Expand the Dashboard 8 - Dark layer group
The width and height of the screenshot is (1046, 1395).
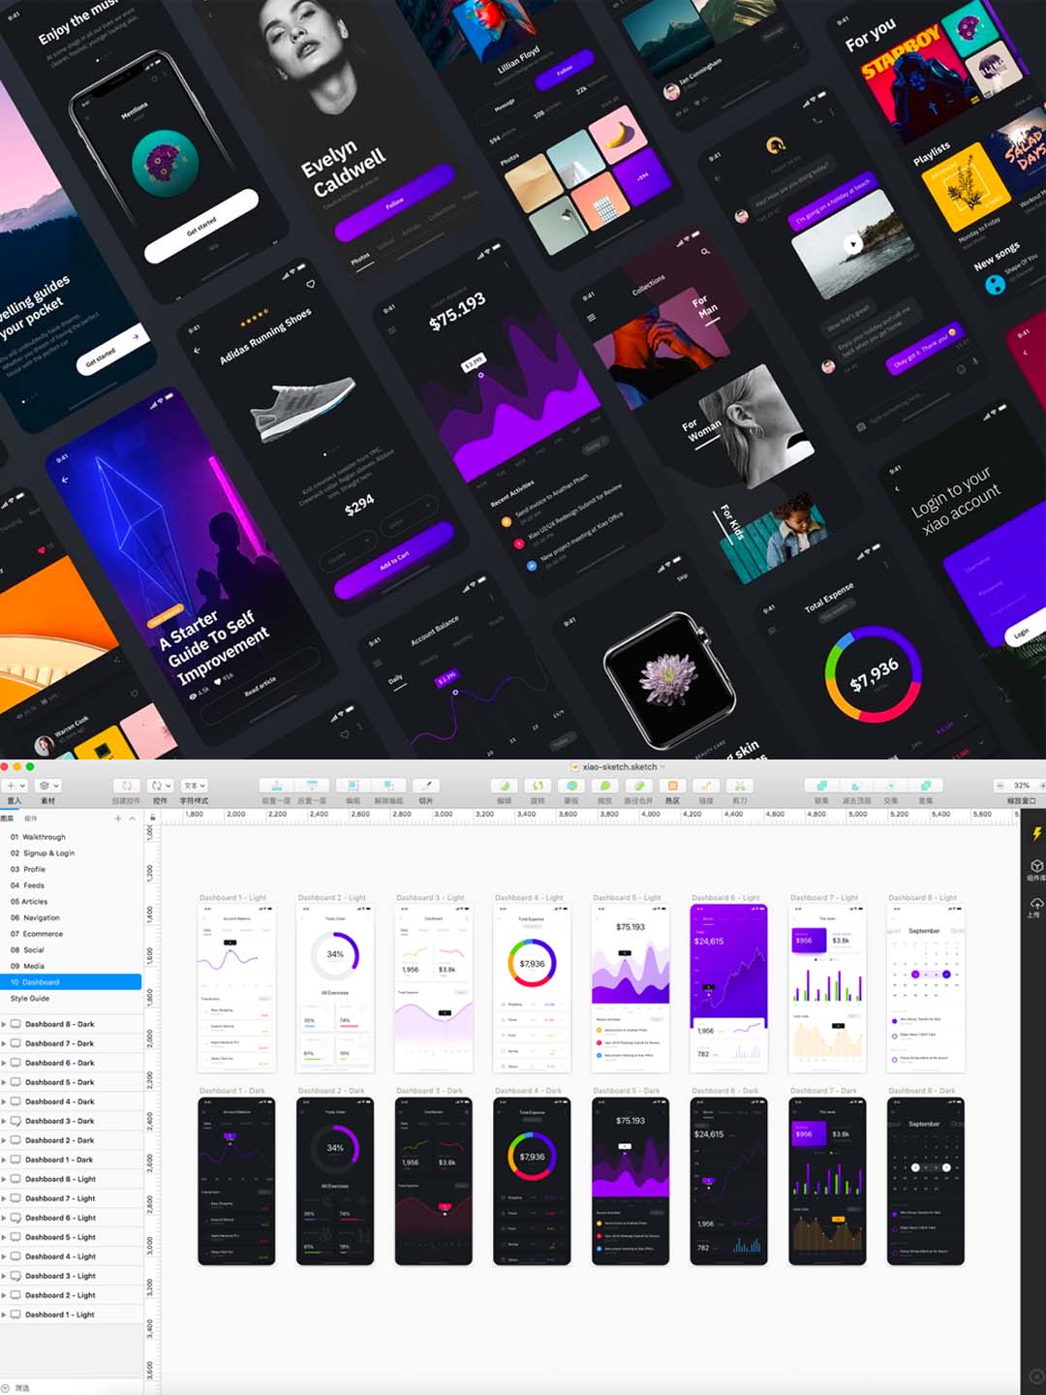(x=5, y=1024)
